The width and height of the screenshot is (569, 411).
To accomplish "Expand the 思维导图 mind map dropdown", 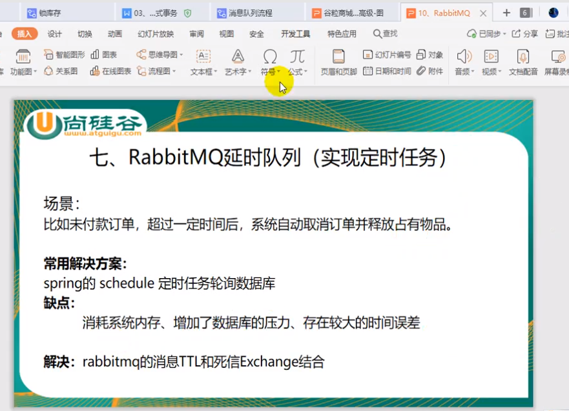I will point(181,55).
